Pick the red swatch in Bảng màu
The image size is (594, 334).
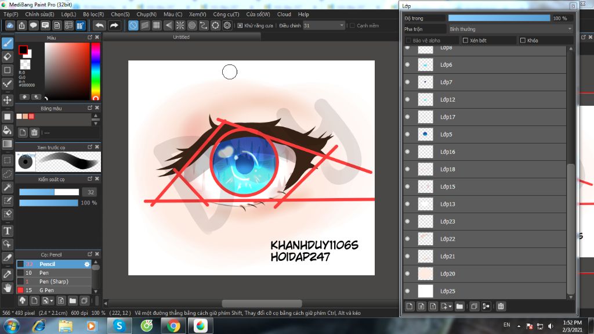click(x=31, y=116)
